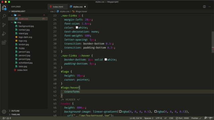Switch to the styles.css tab
This screenshot has width=214, height=120.
78,7
